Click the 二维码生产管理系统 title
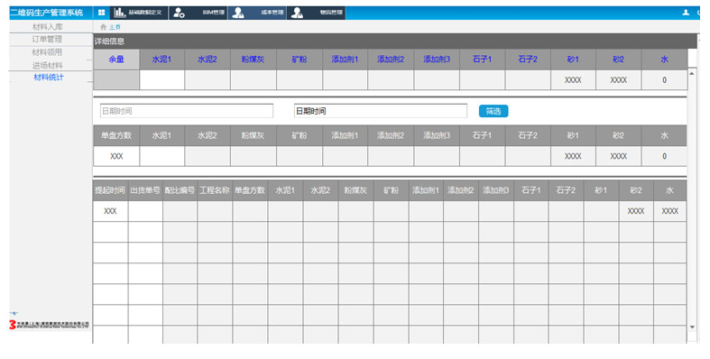Image resolution: width=710 pixels, height=359 pixels. [x=47, y=13]
